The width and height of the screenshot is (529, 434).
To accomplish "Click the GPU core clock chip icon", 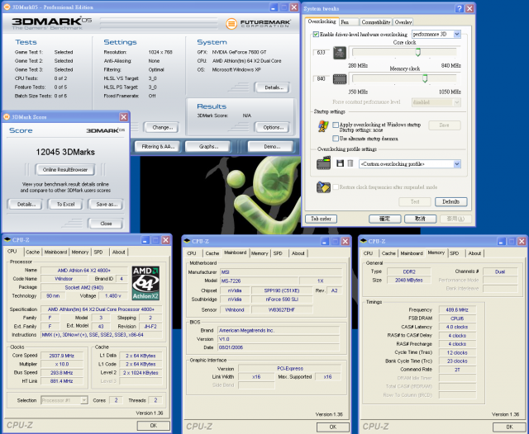I will [340, 53].
